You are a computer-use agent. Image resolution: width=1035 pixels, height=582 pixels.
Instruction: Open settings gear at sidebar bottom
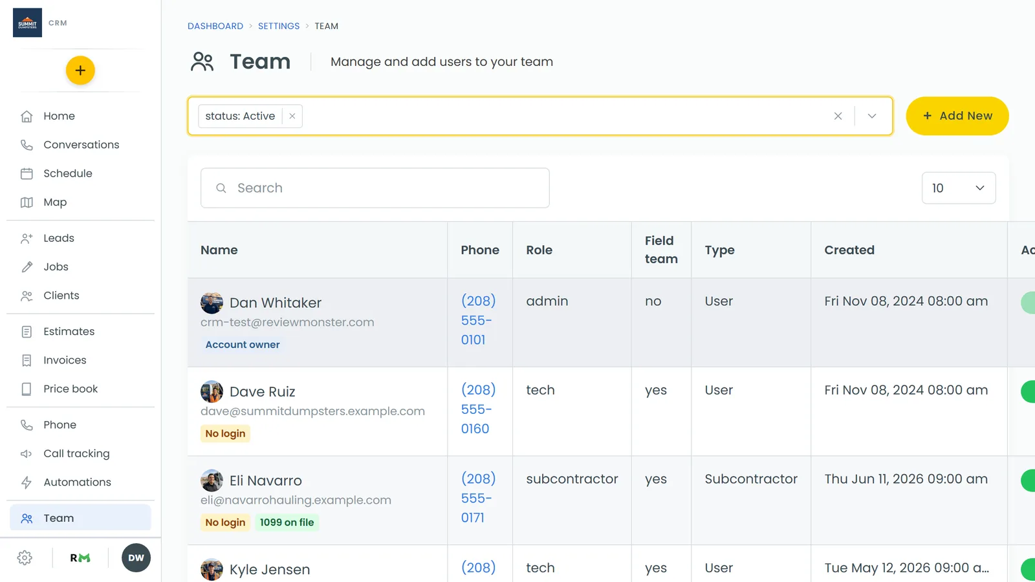[25, 558]
